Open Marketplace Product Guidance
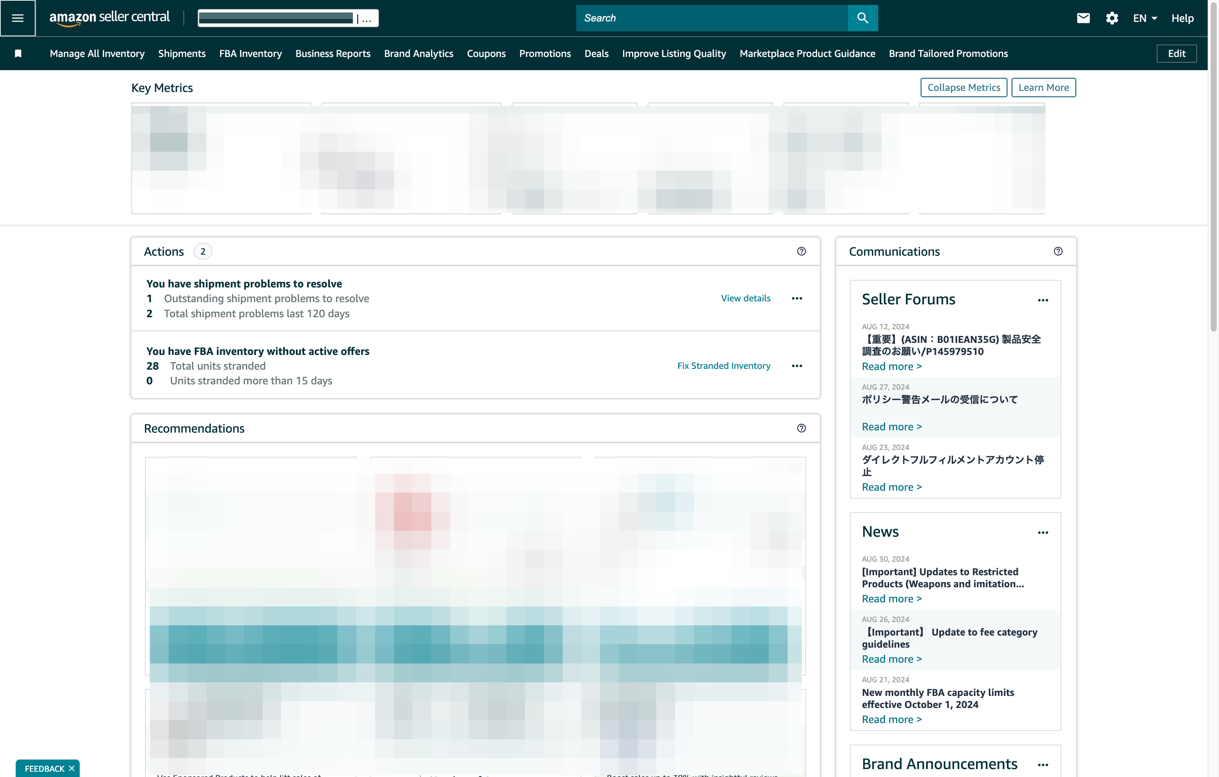Image resolution: width=1219 pixels, height=777 pixels. [x=807, y=54]
